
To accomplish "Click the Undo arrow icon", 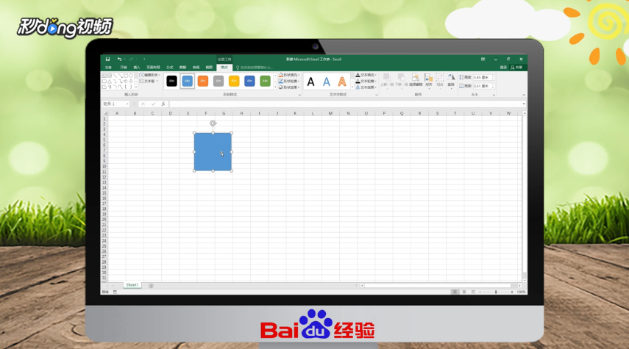I will (x=119, y=60).
